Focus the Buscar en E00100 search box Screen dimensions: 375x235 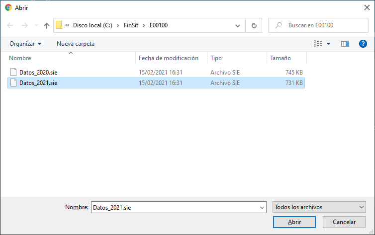click(318, 25)
